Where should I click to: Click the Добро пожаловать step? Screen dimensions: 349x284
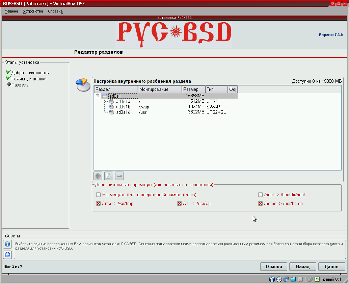(x=30, y=73)
